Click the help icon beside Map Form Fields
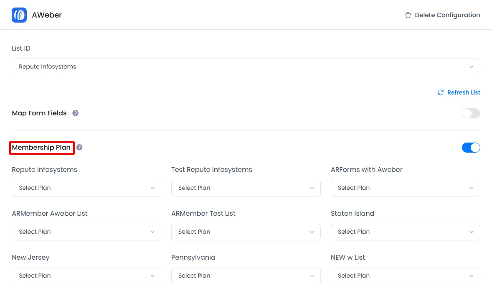This screenshot has height=291, width=492. click(76, 113)
